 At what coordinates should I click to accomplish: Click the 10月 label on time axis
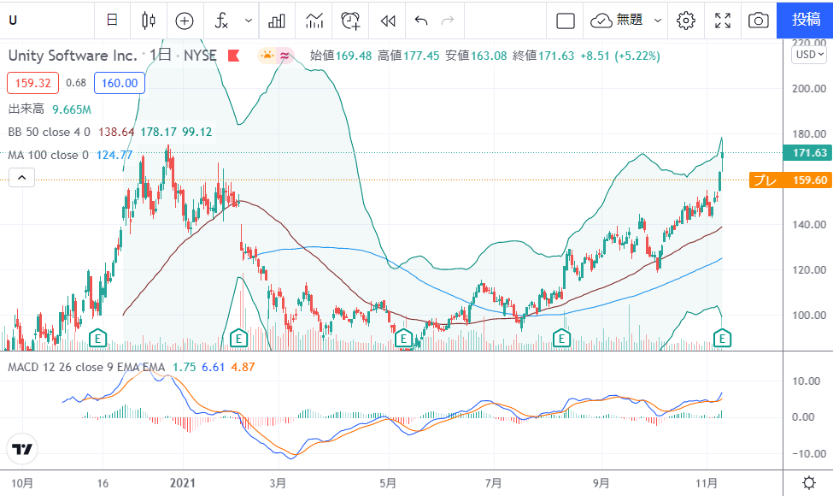[x=21, y=482]
